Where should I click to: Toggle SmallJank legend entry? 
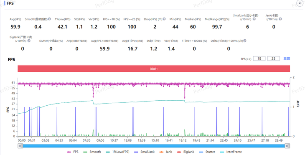pos(144,152)
